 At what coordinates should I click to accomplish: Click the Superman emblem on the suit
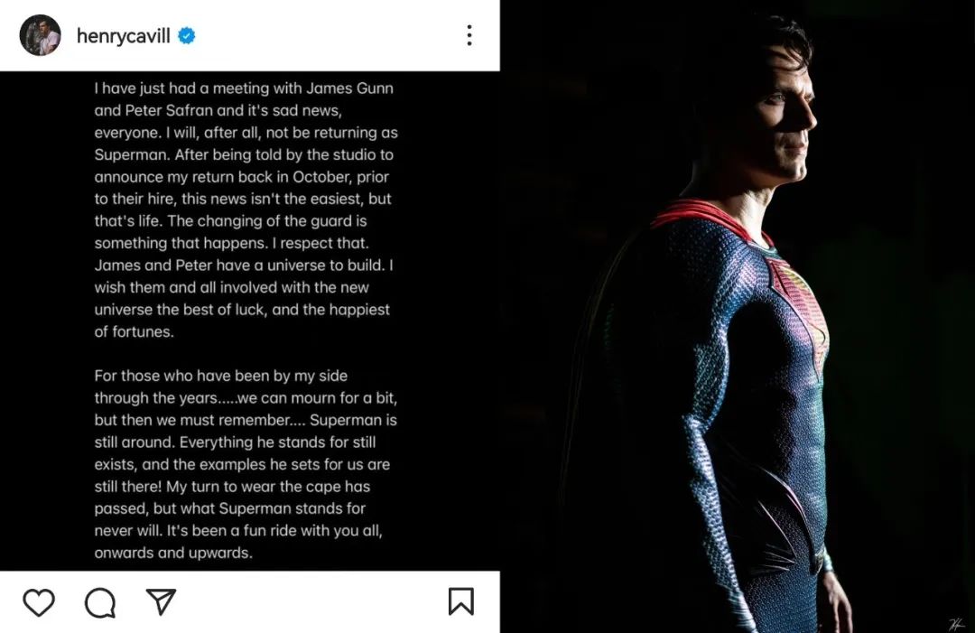(x=796, y=307)
